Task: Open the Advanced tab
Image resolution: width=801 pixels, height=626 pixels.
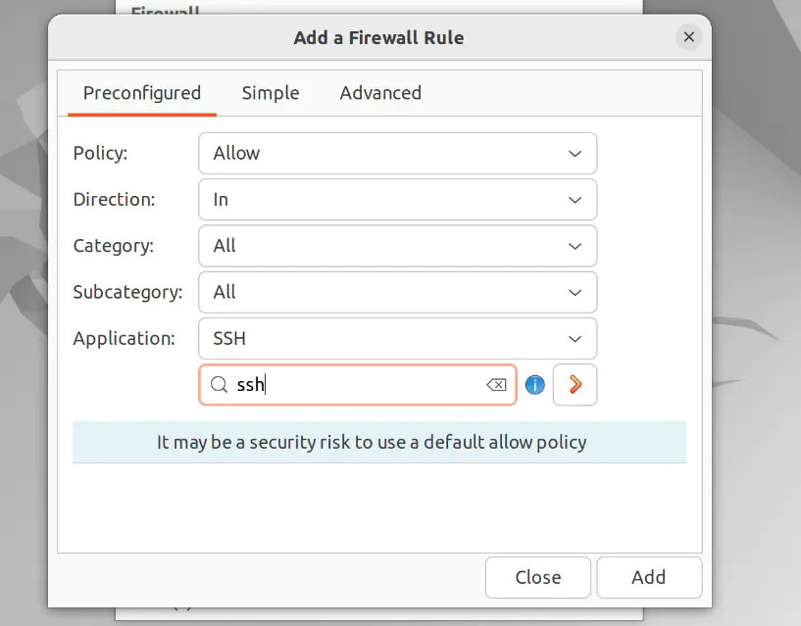Action: tap(380, 93)
